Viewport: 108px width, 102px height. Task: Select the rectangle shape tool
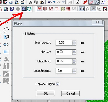point(6,52)
